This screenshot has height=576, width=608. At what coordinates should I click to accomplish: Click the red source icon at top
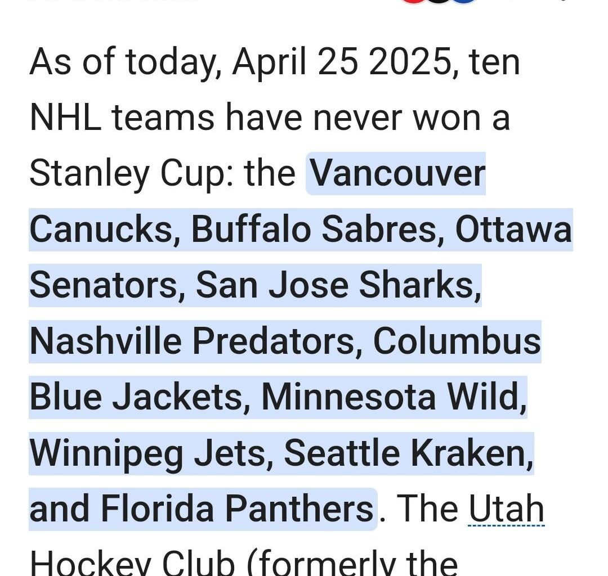(x=413, y=2)
